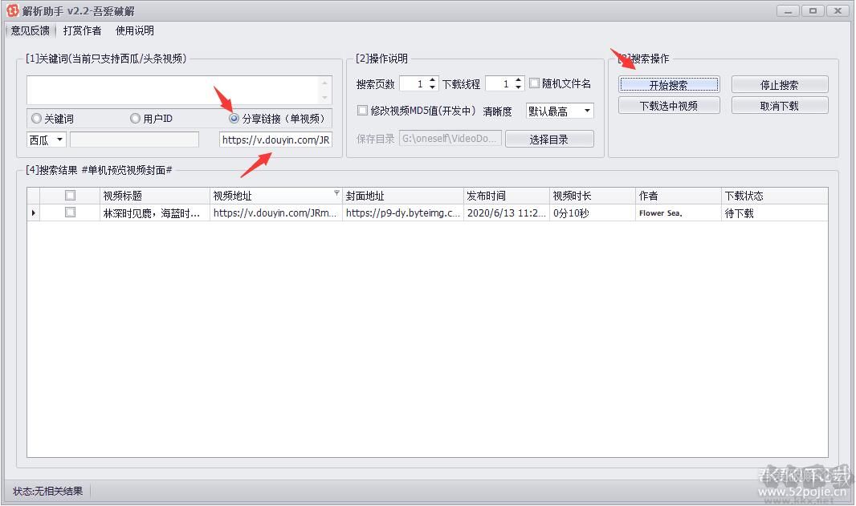
Task: Select the 关键词 radio option
Action: (x=36, y=118)
